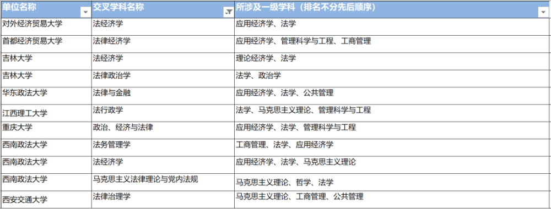Click the cell 法律与金融
Screen dimensions: 551x209
pyautogui.click(x=163, y=95)
